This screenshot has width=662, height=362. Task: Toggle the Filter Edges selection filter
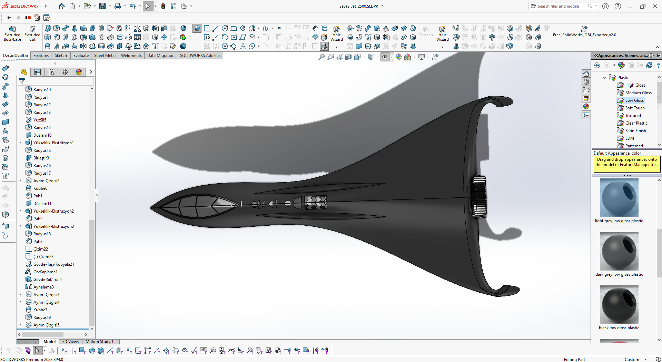pos(73,351)
